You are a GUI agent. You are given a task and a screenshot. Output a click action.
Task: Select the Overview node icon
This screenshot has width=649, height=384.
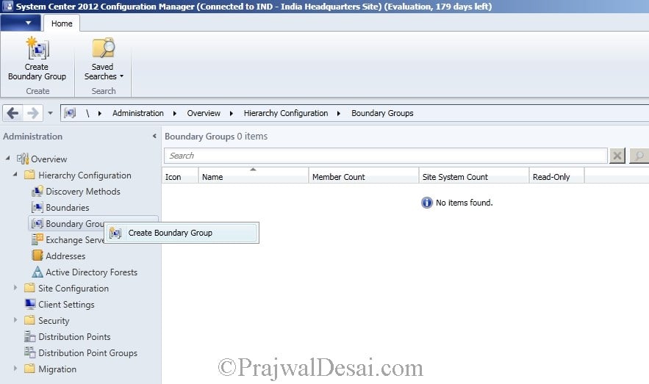coord(22,159)
